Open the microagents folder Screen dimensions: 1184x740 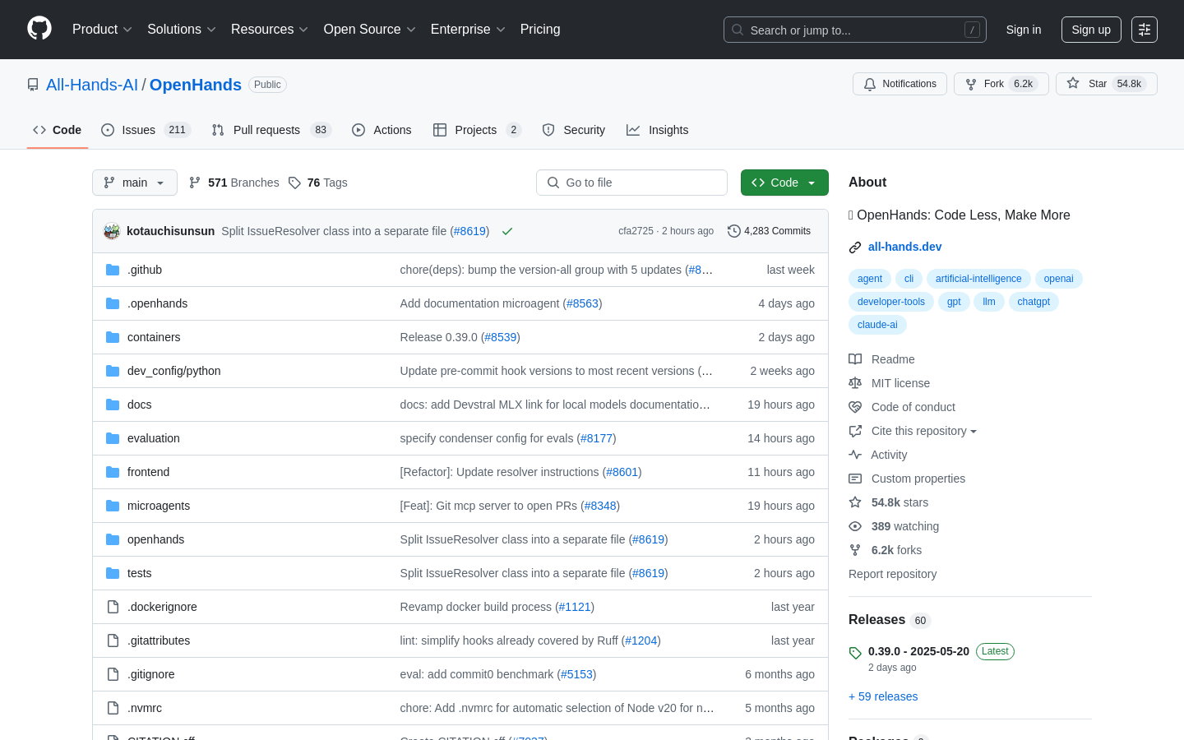click(159, 506)
